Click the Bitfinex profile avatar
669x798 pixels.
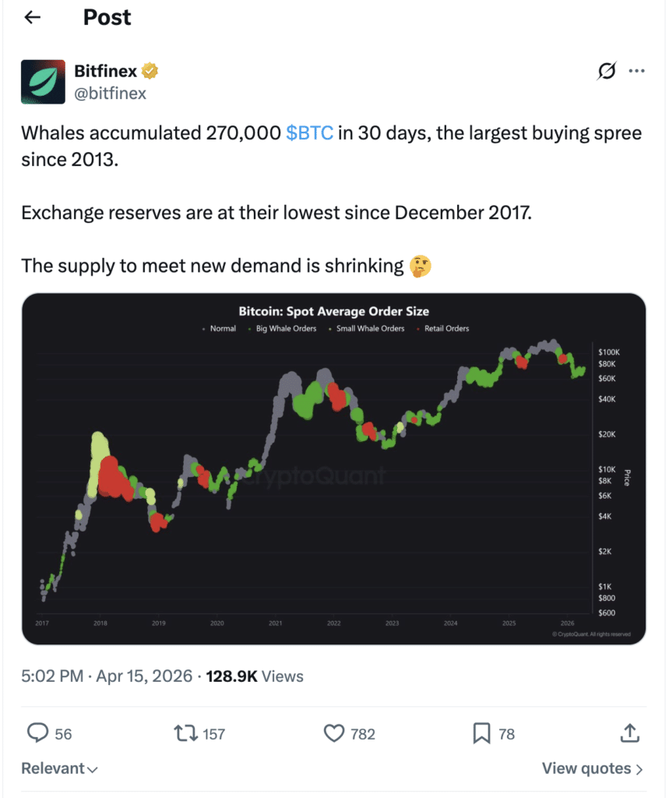(43, 82)
